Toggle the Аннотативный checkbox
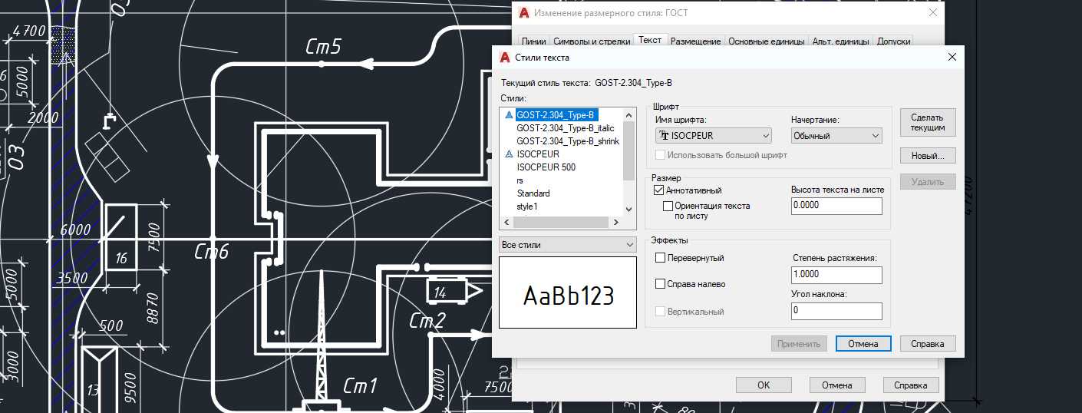The width and height of the screenshot is (1082, 413). (x=659, y=190)
